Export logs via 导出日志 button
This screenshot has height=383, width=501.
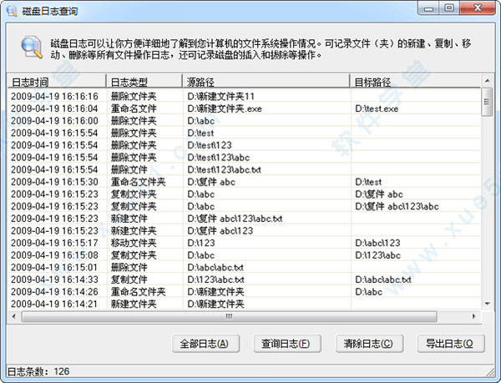click(x=451, y=344)
